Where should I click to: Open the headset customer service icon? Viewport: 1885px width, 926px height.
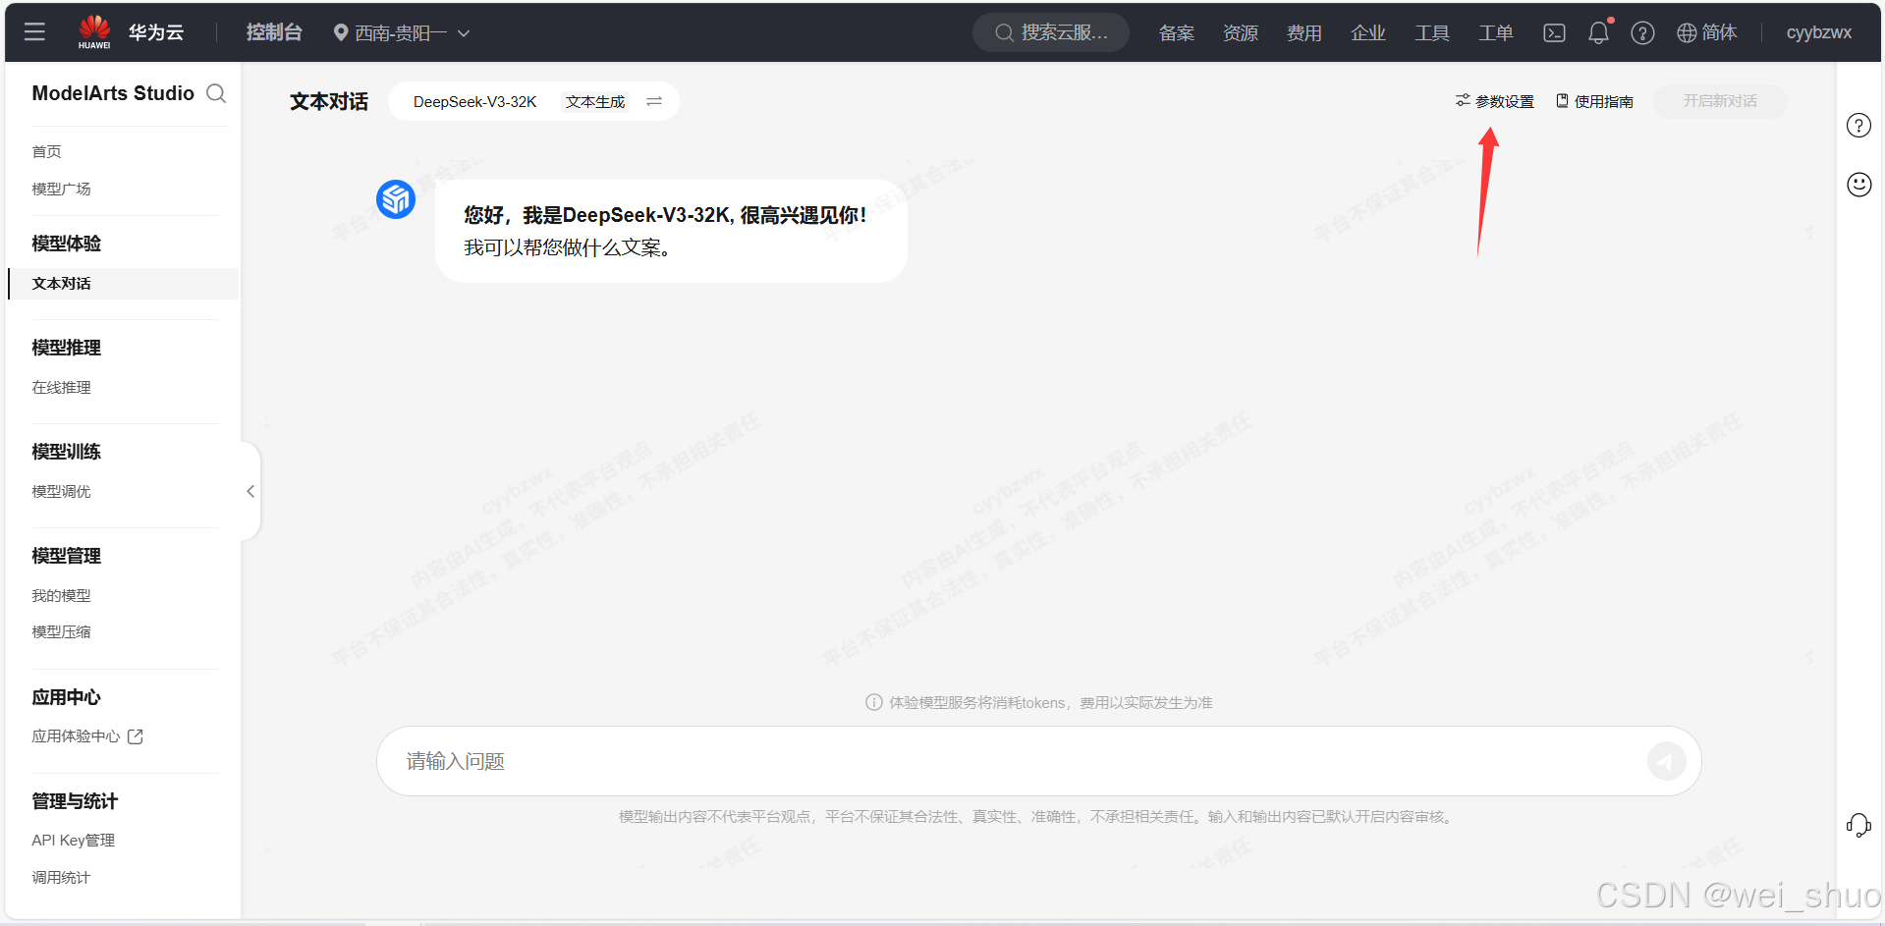pos(1858,825)
